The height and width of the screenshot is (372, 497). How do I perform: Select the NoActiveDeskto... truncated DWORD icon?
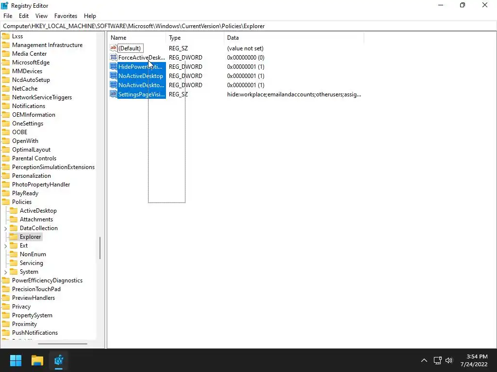[114, 85]
